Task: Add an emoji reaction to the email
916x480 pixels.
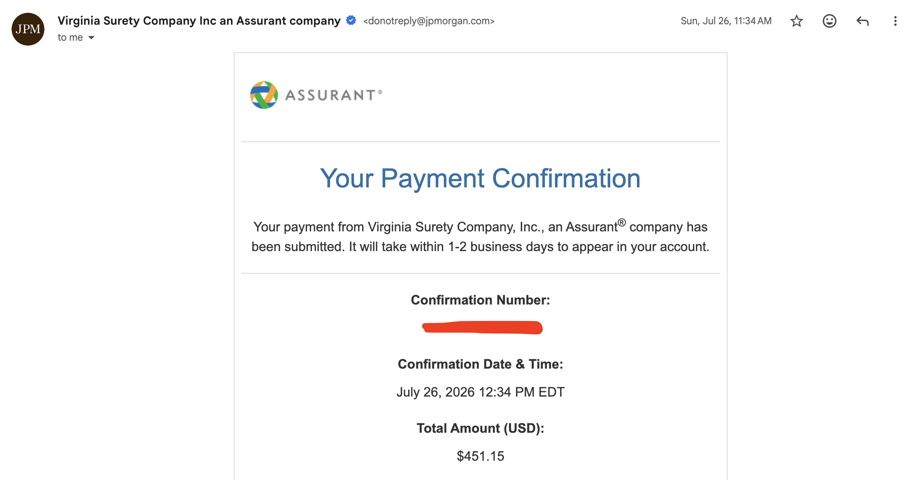Action: point(830,21)
